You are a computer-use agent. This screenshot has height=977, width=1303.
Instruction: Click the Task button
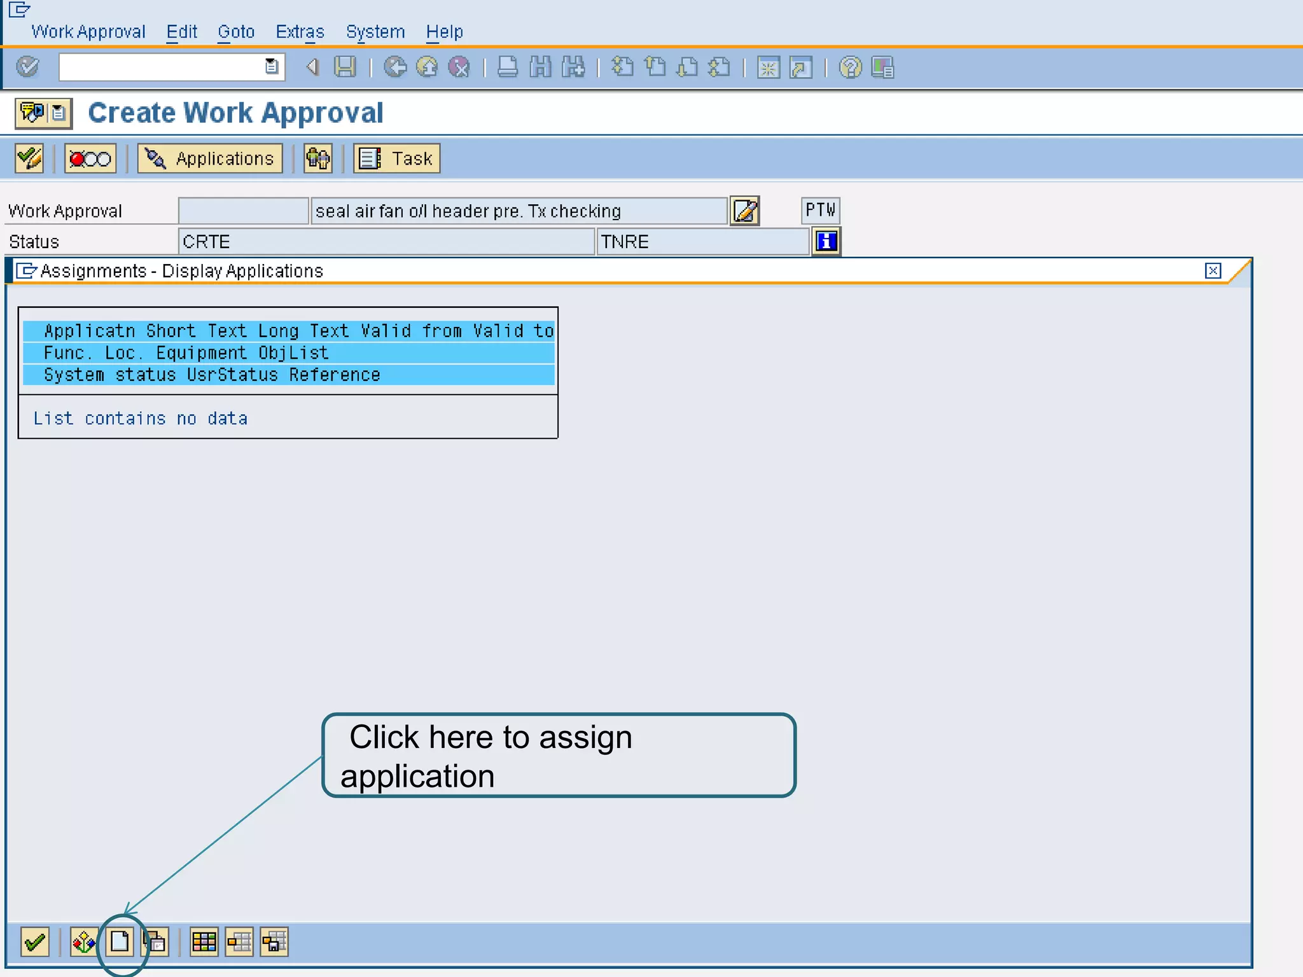click(397, 158)
